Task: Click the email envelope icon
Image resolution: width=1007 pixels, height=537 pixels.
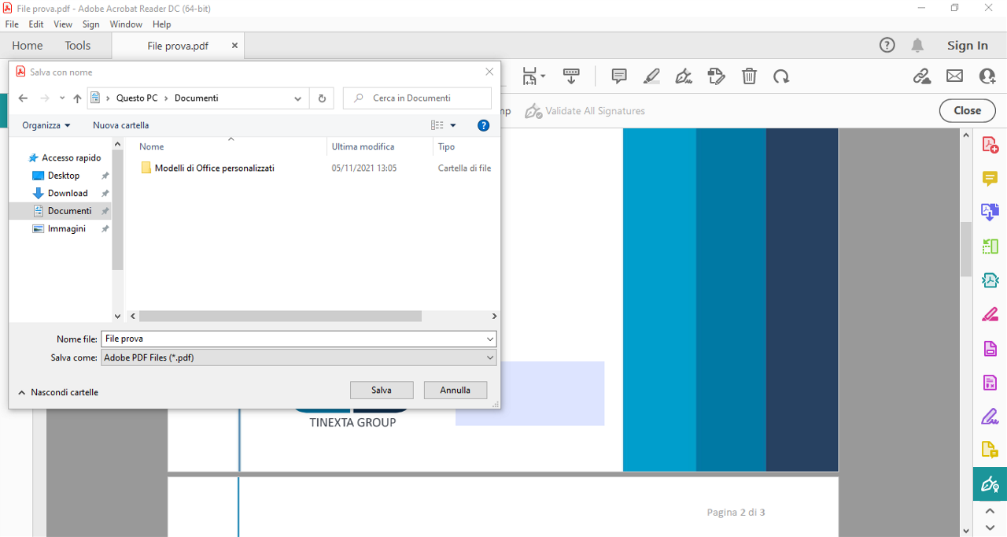Action: pos(954,76)
